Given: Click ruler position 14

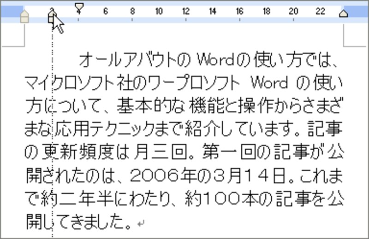Looking at the screenshot, I should click(213, 11).
